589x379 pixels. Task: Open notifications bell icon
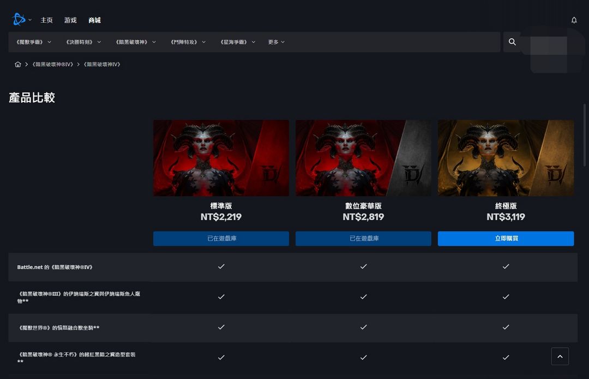pyautogui.click(x=574, y=20)
